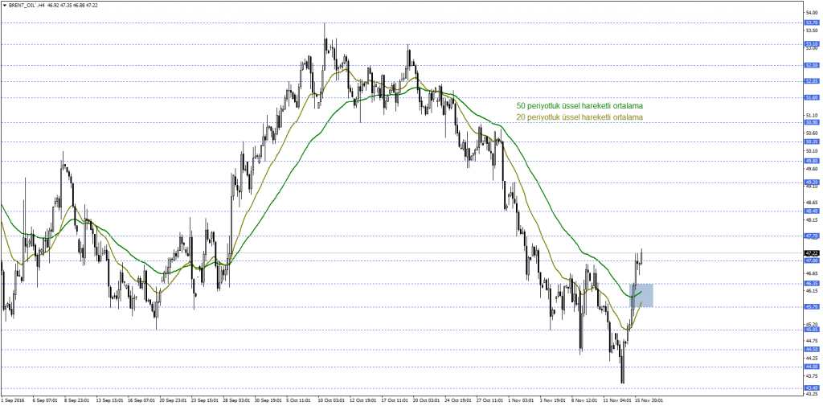
Task: Click the 52.50 horizontal level price label
Action: click(x=812, y=65)
